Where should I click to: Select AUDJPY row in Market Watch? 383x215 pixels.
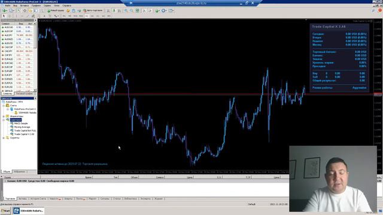point(17,35)
